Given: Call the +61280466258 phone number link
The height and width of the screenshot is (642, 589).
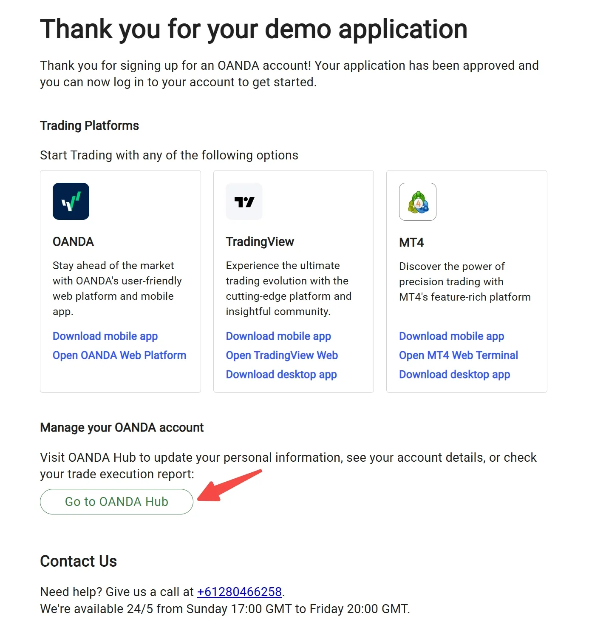Looking at the screenshot, I should (x=240, y=591).
